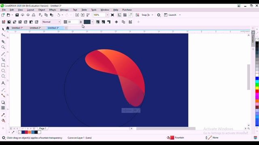This screenshot has height=145, width=259.
Task: Expand the Launch dropdown arrow
Action: (180, 15)
